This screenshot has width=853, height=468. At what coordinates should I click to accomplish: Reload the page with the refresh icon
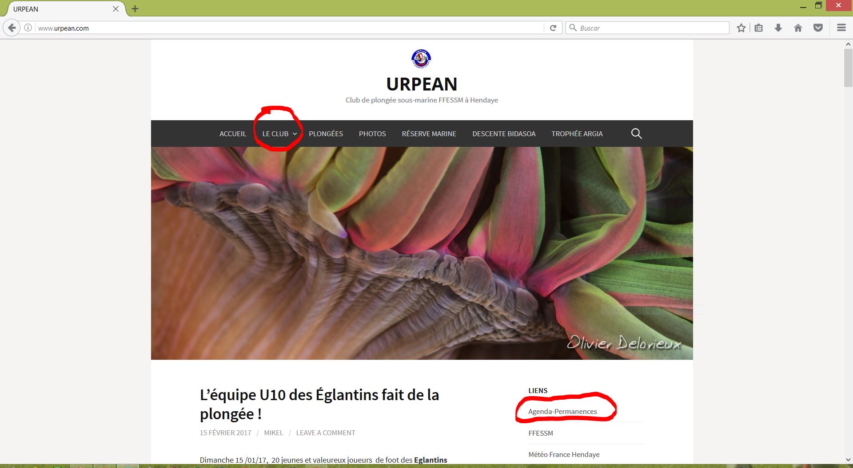click(553, 28)
